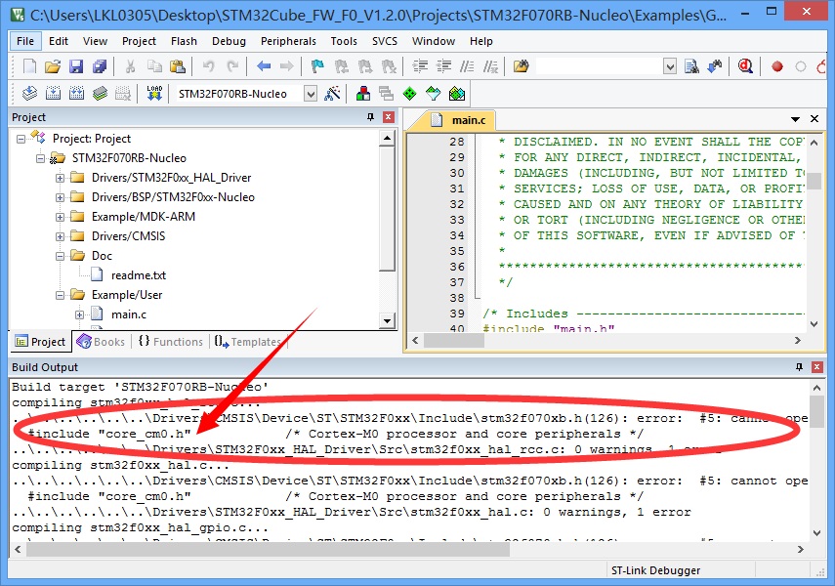Create a new file with New icon
Image resolution: width=835 pixels, height=586 pixels.
click(x=29, y=66)
